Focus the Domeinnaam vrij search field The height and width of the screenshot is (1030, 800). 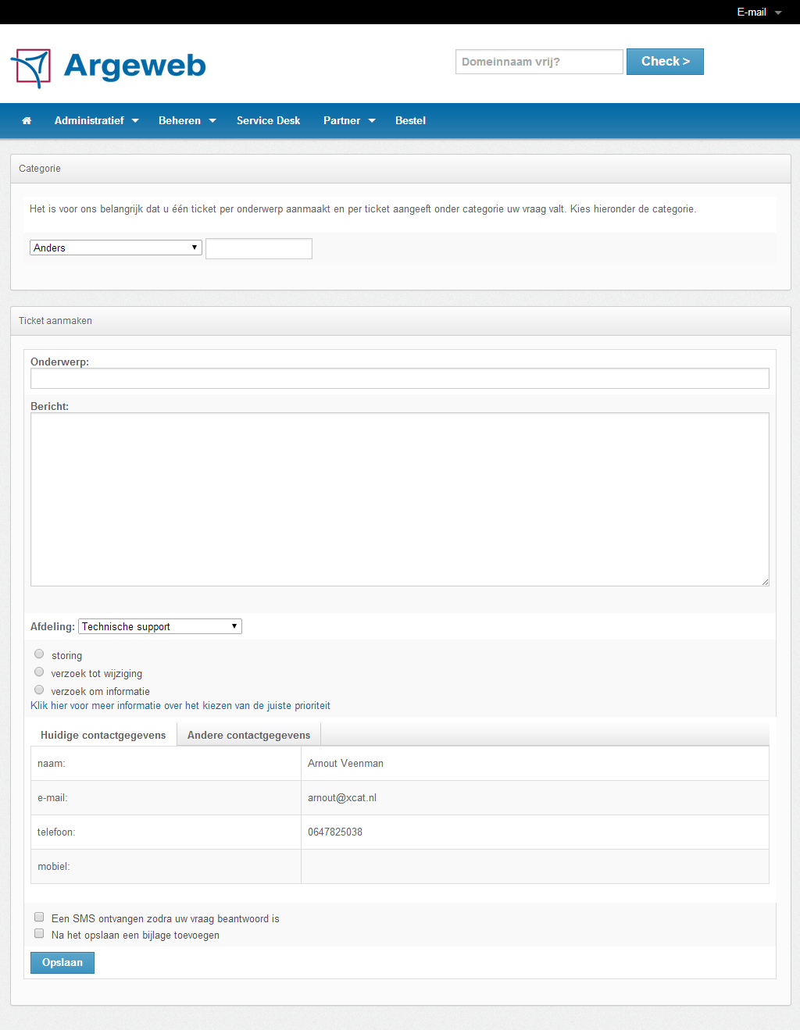[539, 62]
